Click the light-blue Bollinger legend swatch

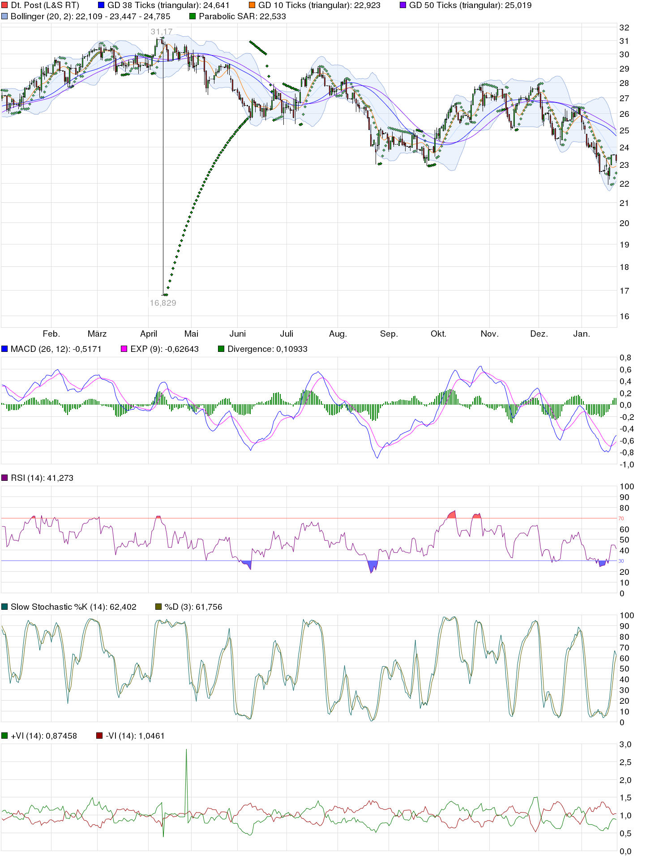[x=4, y=17]
